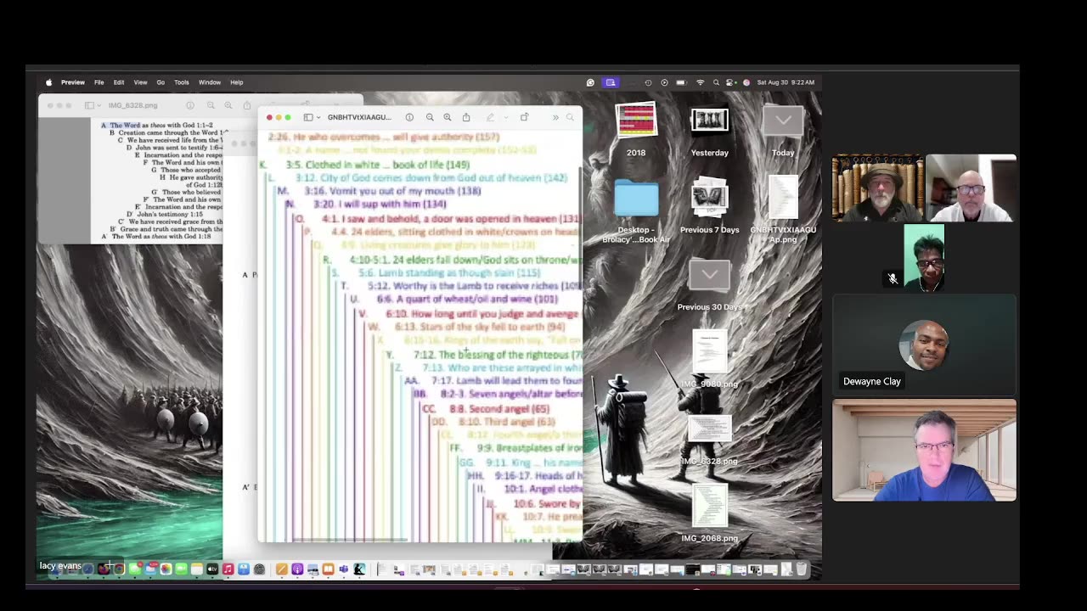
Task: Click the screen sharing menu bar icon
Action: tap(610, 82)
